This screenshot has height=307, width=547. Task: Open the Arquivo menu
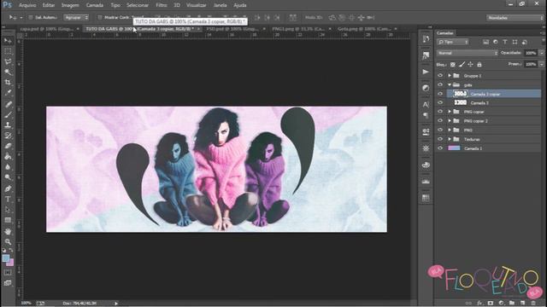pos(27,5)
